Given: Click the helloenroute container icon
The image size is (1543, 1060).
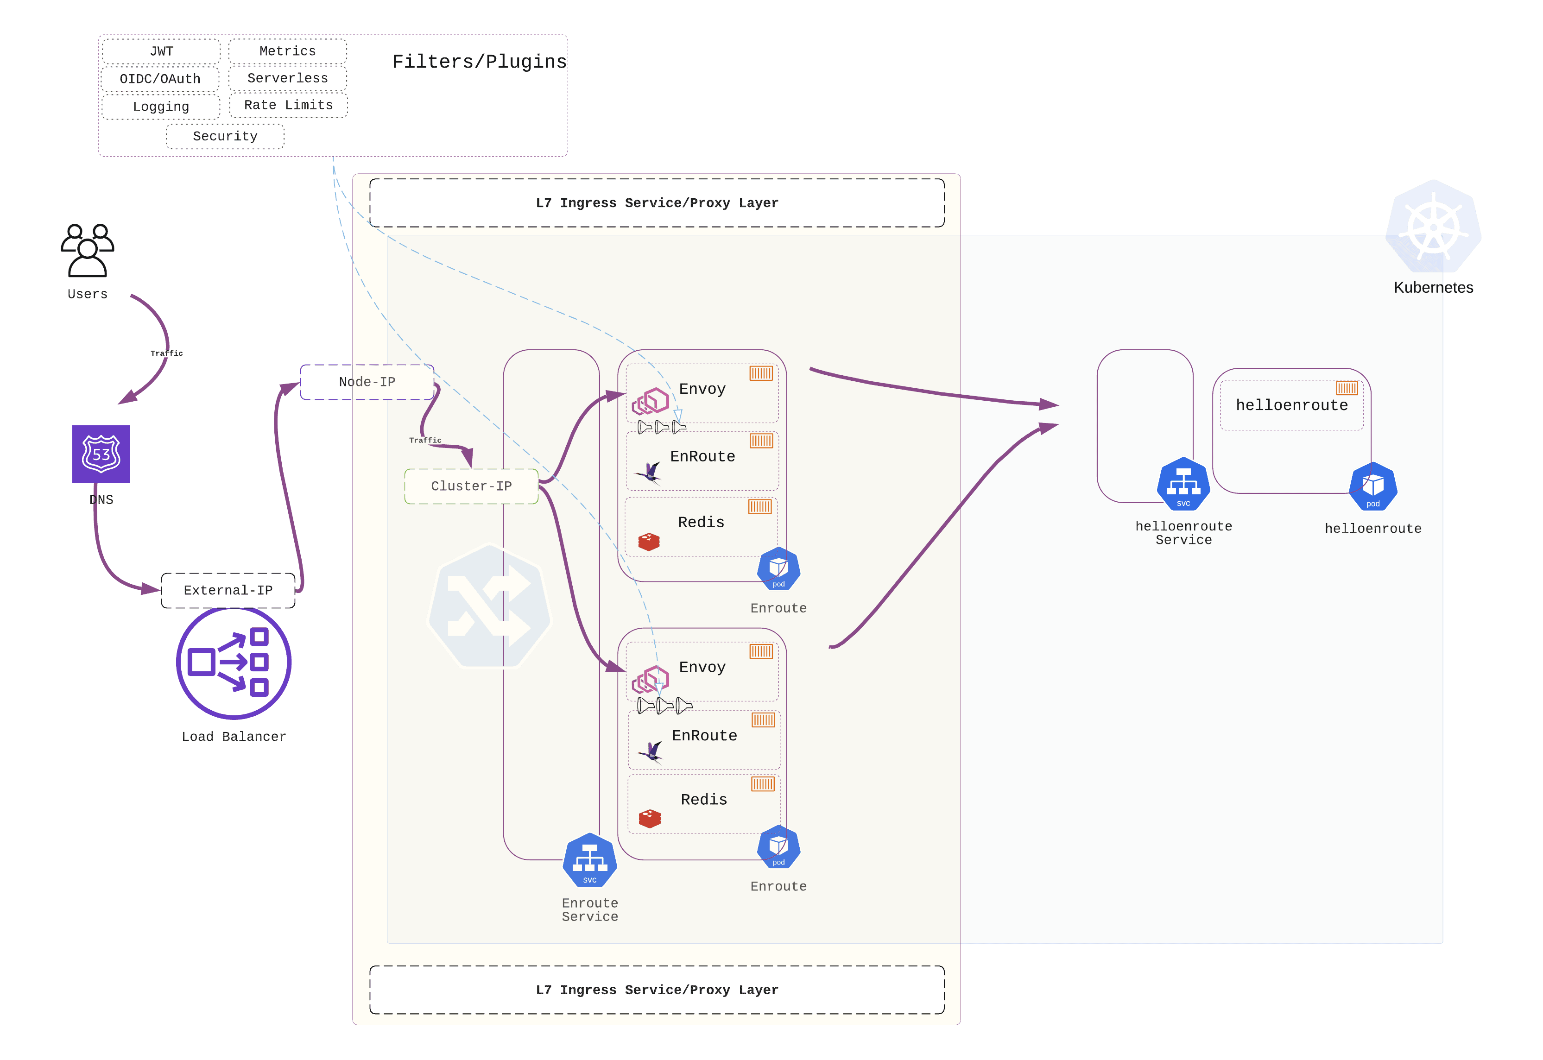Looking at the screenshot, I should click(x=1347, y=388).
